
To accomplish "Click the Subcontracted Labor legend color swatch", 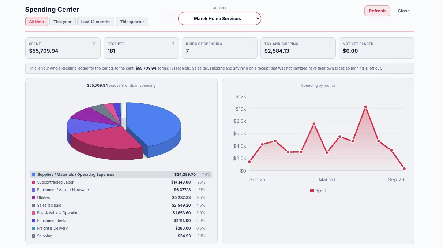I will pyautogui.click(x=34, y=182).
